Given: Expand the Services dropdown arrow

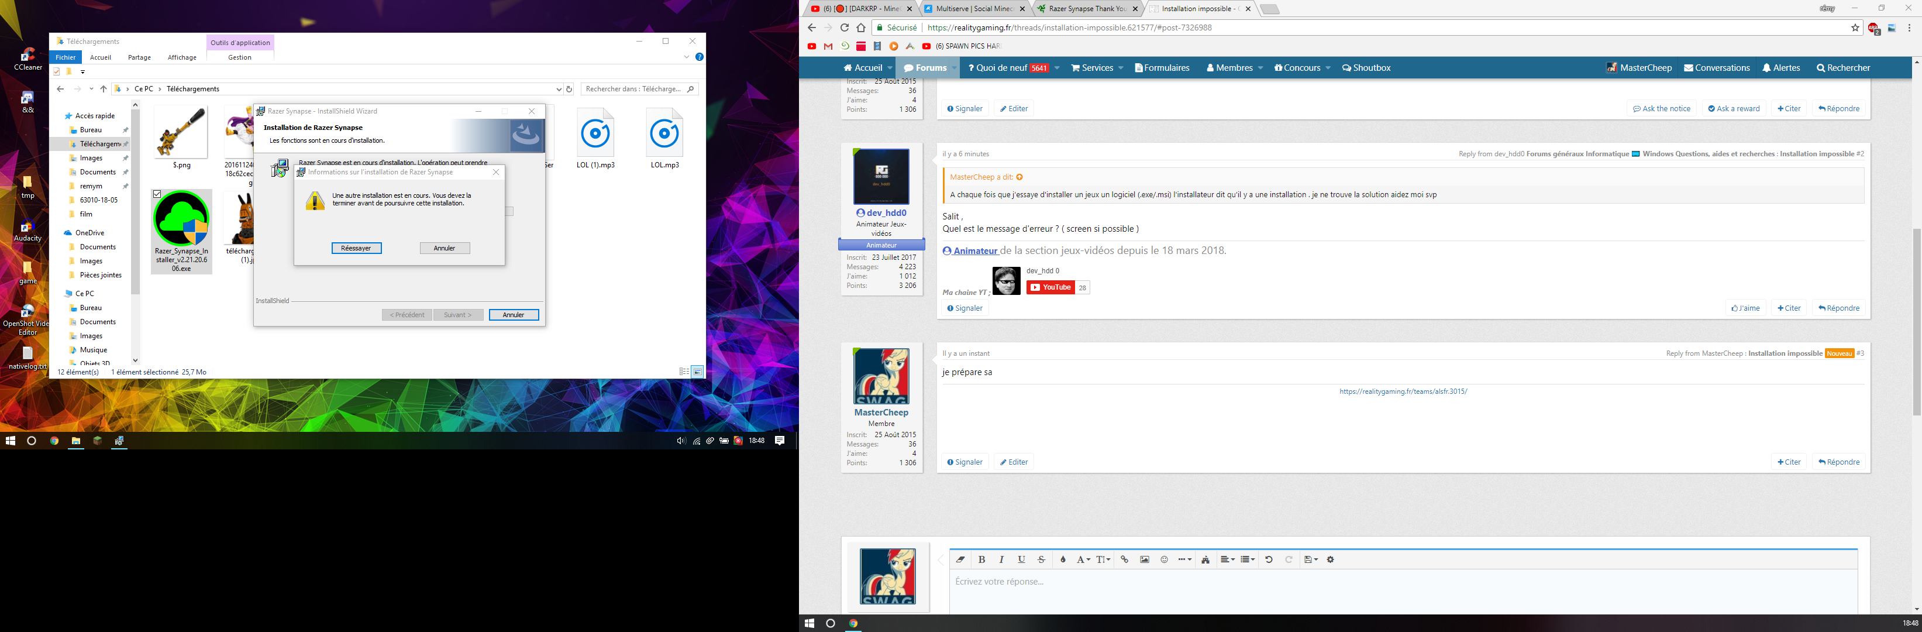Looking at the screenshot, I should (1121, 68).
